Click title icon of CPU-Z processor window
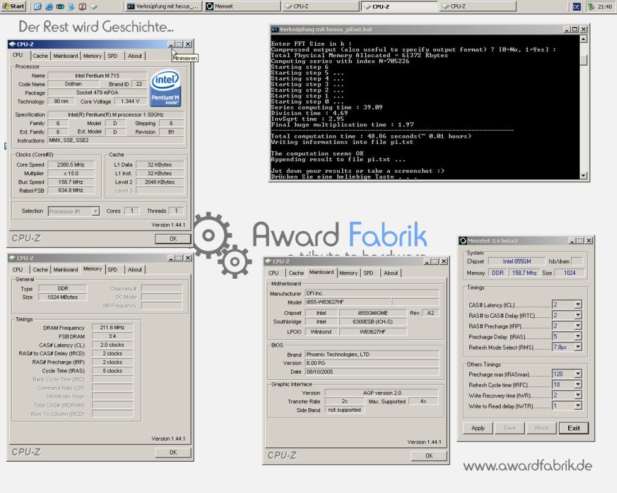The width and height of the screenshot is (617, 493). 12,45
